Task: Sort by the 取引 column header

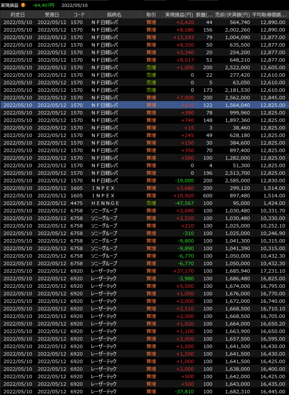Action: tap(151, 15)
